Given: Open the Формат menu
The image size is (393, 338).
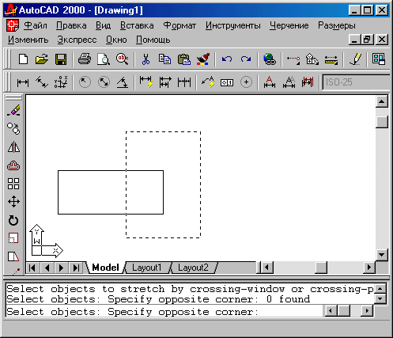Looking at the screenshot, I should (x=179, y=25).
